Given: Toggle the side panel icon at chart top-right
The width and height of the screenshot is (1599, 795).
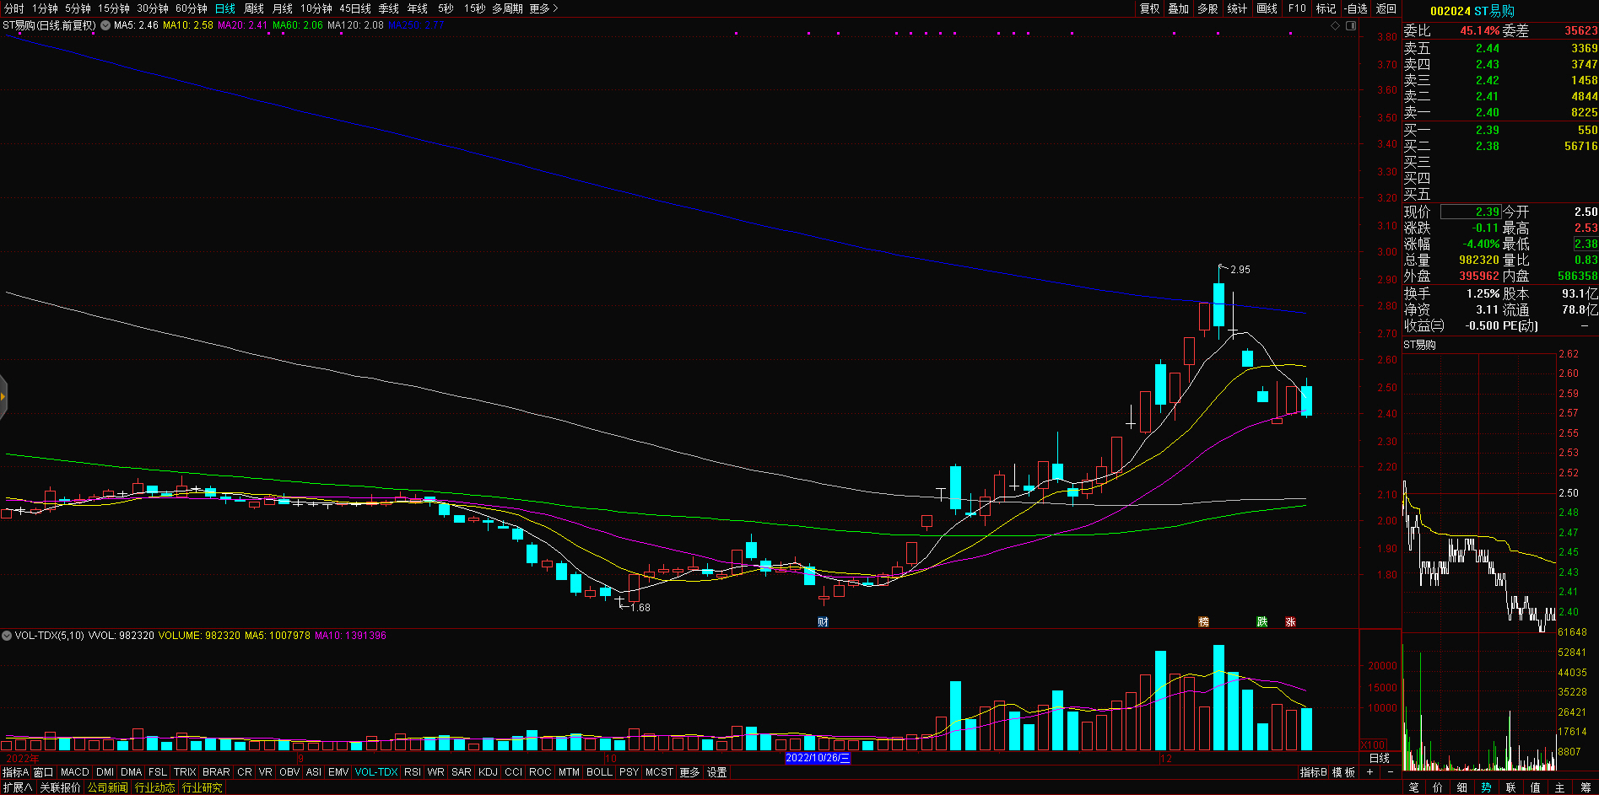Looking at the screenshot, I should pos(1351,26).
